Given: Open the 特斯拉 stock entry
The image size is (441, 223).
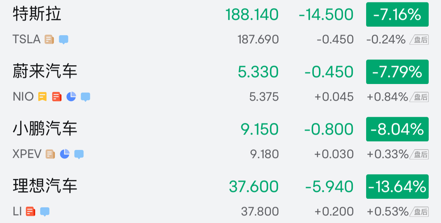Looking at the screenshot, I should (x=37, y=15).
